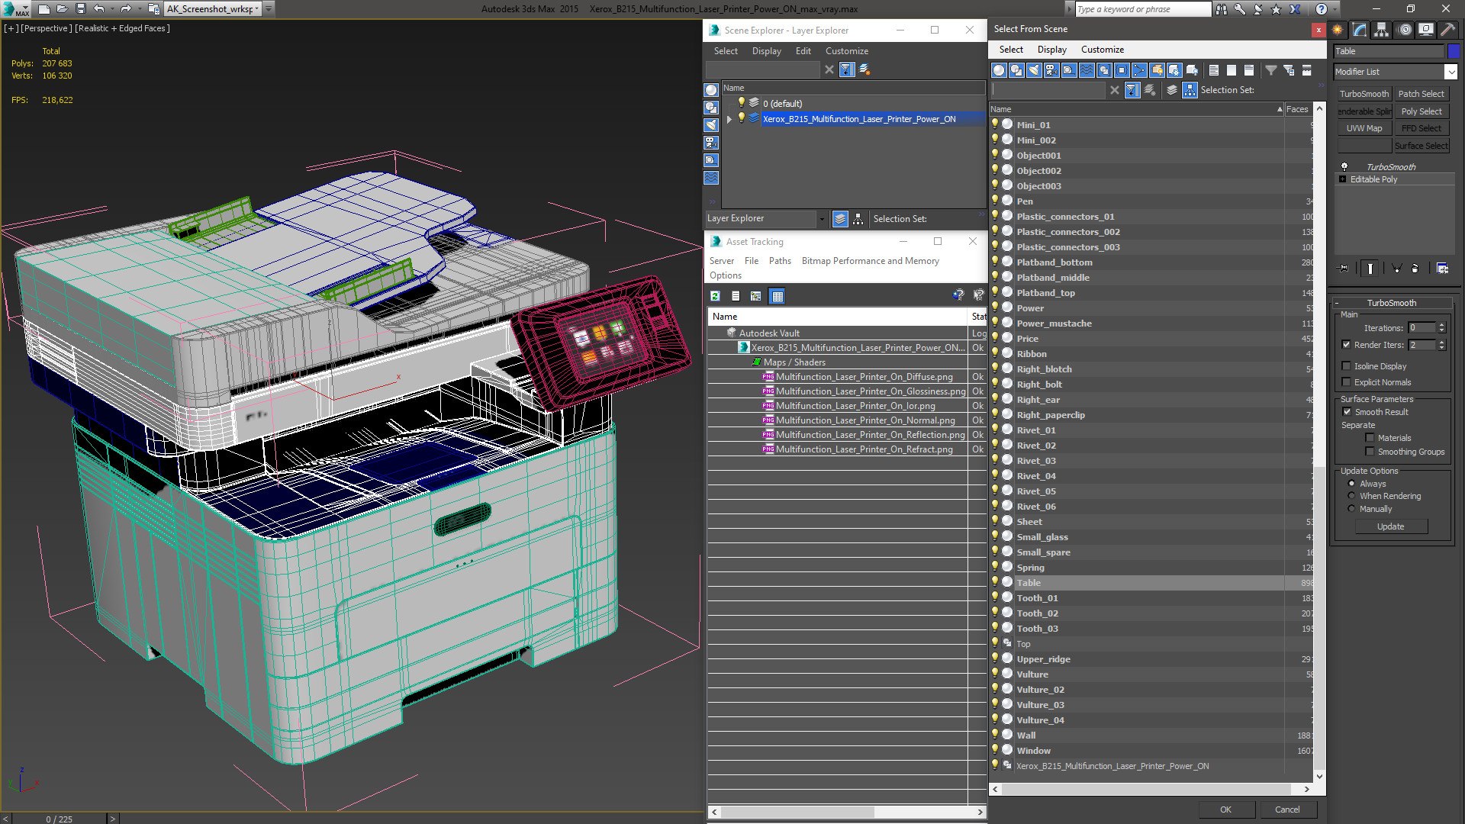Click the Open File icon in title bar
The height and width of the screenshot is (824, 1465).
62,9
